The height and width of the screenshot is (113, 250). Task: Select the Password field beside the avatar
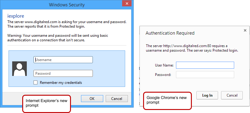pos(63,74)
